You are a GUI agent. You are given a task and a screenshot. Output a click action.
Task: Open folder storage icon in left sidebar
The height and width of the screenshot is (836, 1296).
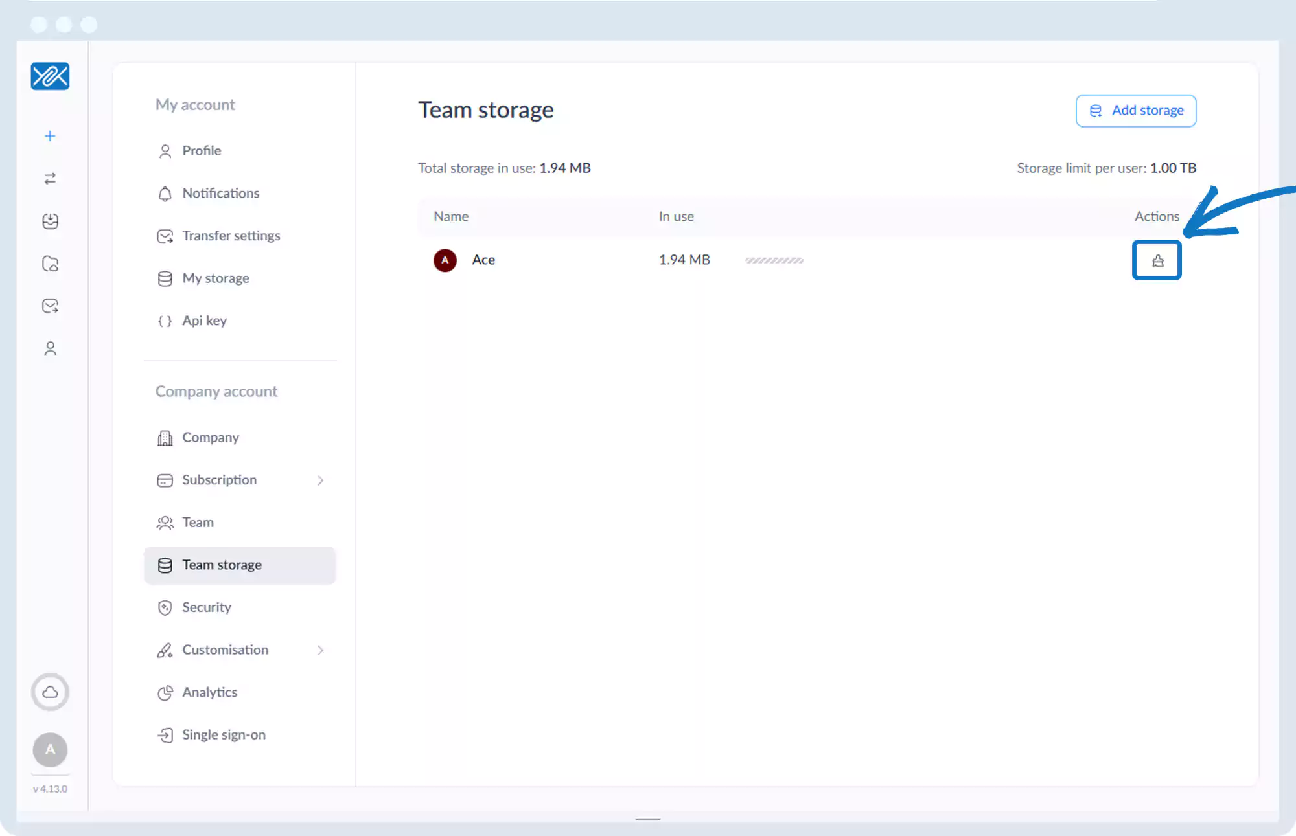click(x=50, y=264)
